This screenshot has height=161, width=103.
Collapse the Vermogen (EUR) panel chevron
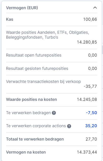point(95,8)
